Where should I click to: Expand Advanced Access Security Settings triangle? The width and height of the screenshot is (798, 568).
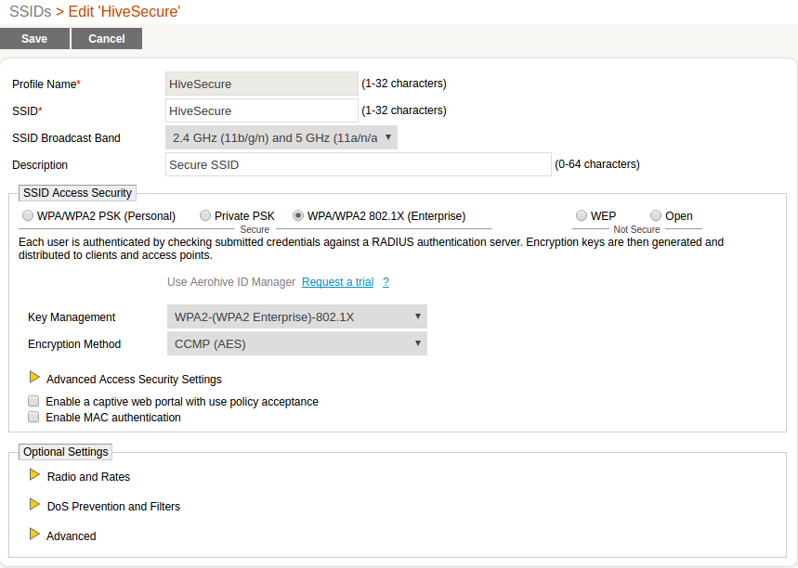34,378
